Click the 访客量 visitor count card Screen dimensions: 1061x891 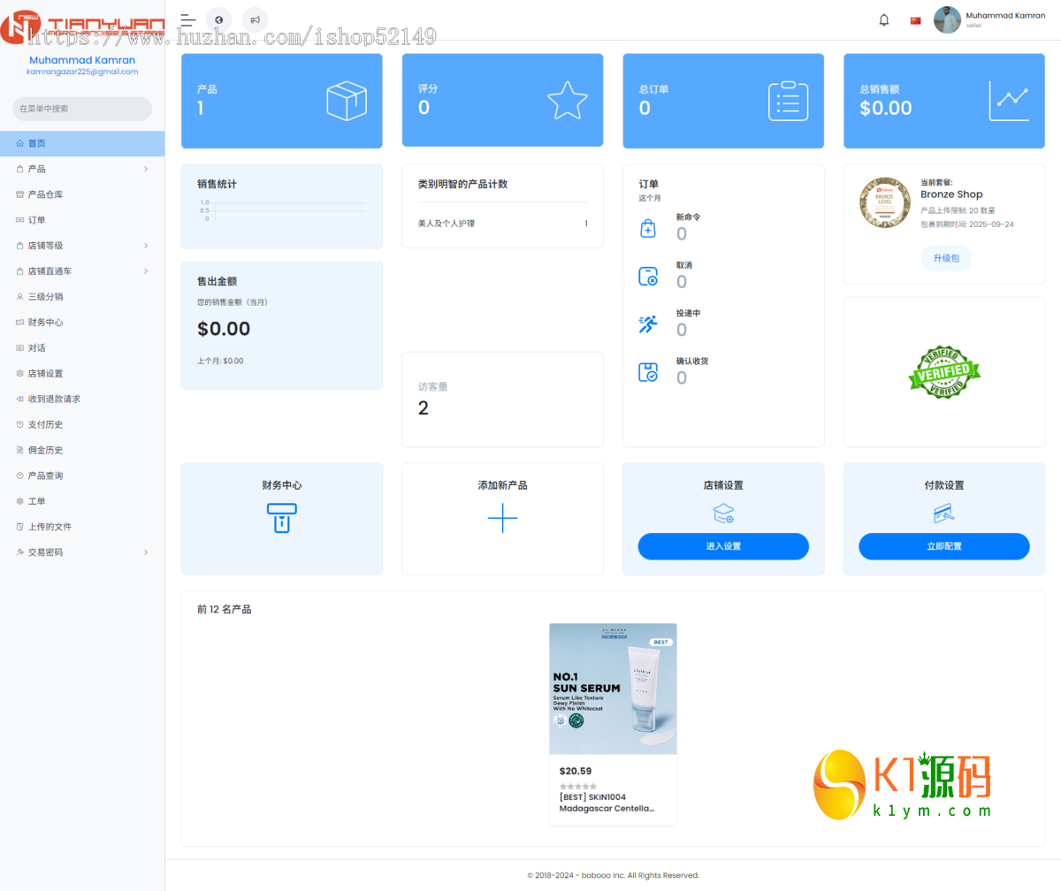point(502,400)
